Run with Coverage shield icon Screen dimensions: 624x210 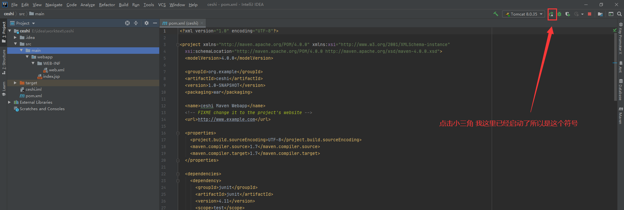point(567,14)
